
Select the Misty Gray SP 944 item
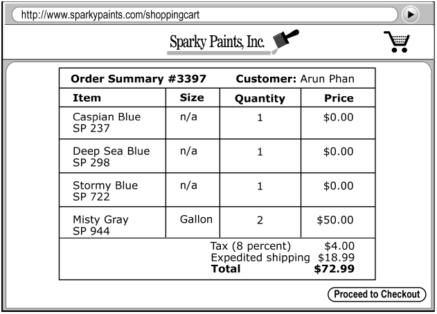(100, 225)
